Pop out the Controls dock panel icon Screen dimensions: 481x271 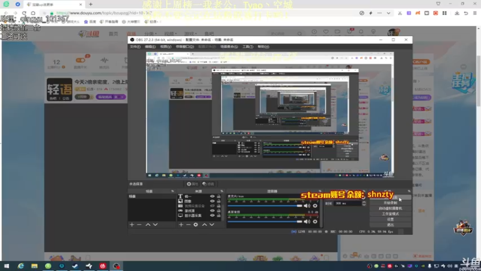pos(409,191)
